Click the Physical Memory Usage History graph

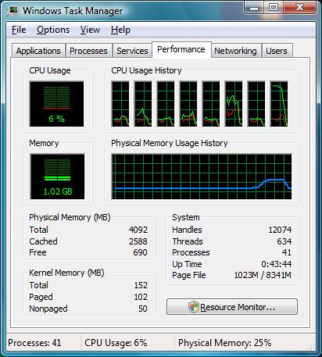click(202, 177)
